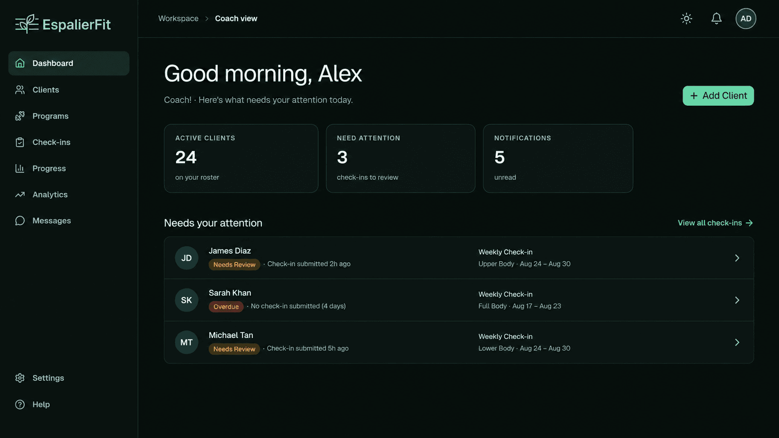Click 'Upper Body · Aug 24 – Aug 30'

(524, 264)
